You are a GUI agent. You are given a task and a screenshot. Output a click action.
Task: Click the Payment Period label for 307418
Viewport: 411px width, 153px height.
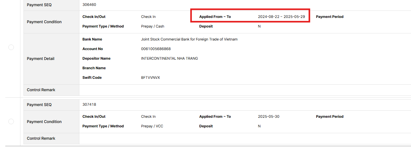pos(329,117)
